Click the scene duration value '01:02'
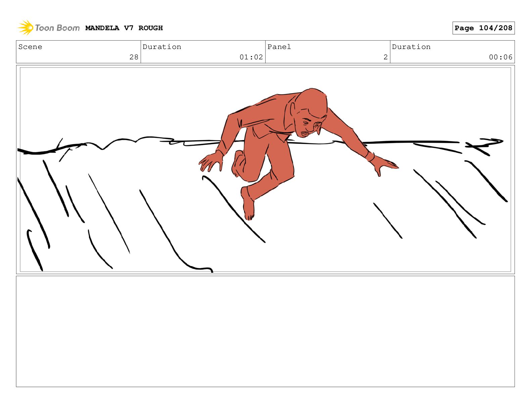Image resolution: width=531 pixels, height=411 pixels. click(251, 57)
